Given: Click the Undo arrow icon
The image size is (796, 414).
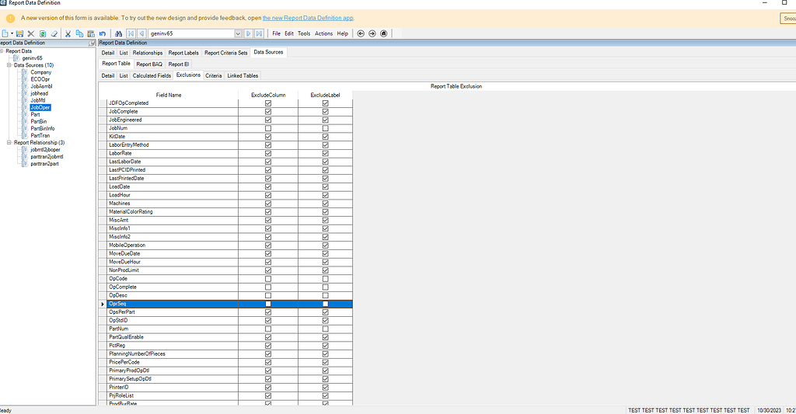Looking at the screenshot, I should tap(103, 33).
